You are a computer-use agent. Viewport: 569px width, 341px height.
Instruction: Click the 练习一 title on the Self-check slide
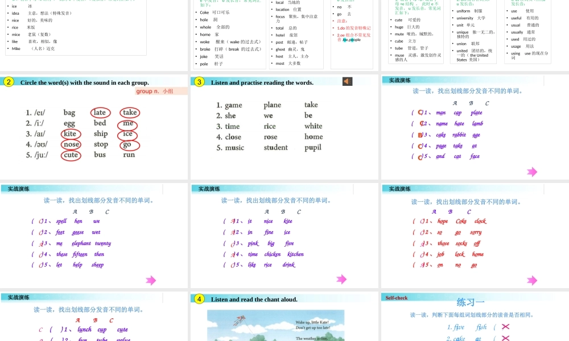[471, 302]
